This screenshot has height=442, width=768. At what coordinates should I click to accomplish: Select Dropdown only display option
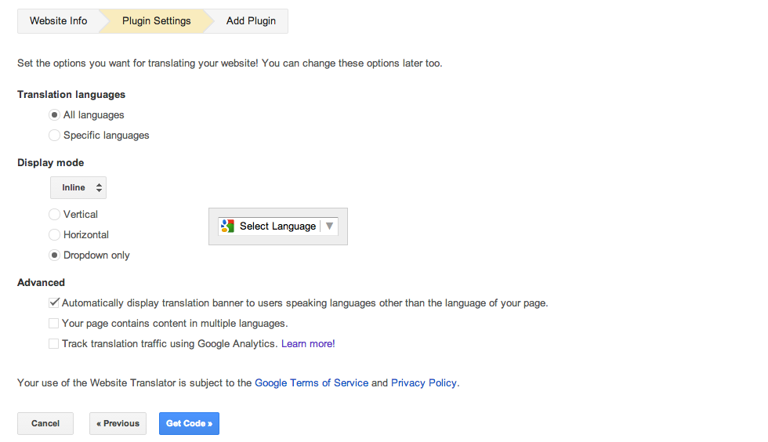click(x=55, y=255)
